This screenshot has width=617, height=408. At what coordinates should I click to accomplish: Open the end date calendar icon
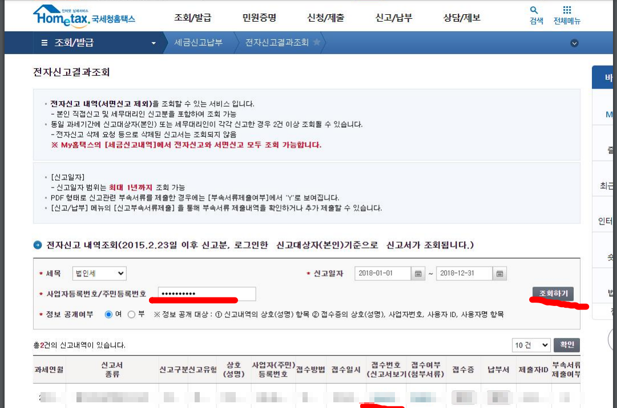pos(499,274)
